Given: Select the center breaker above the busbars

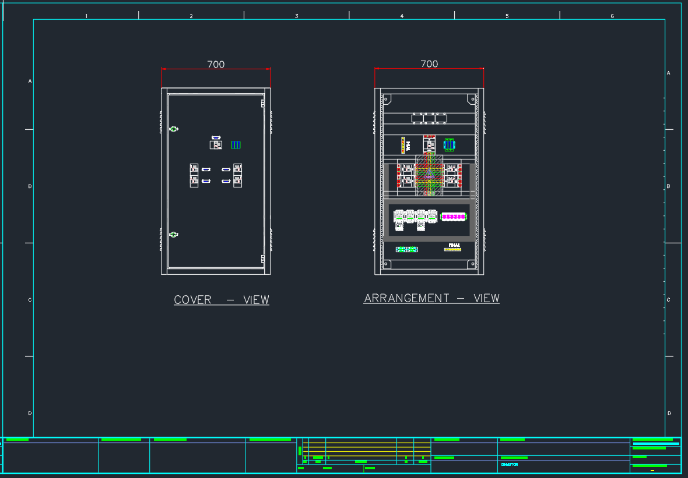Looking at the screenshot, I should point(430,143).
